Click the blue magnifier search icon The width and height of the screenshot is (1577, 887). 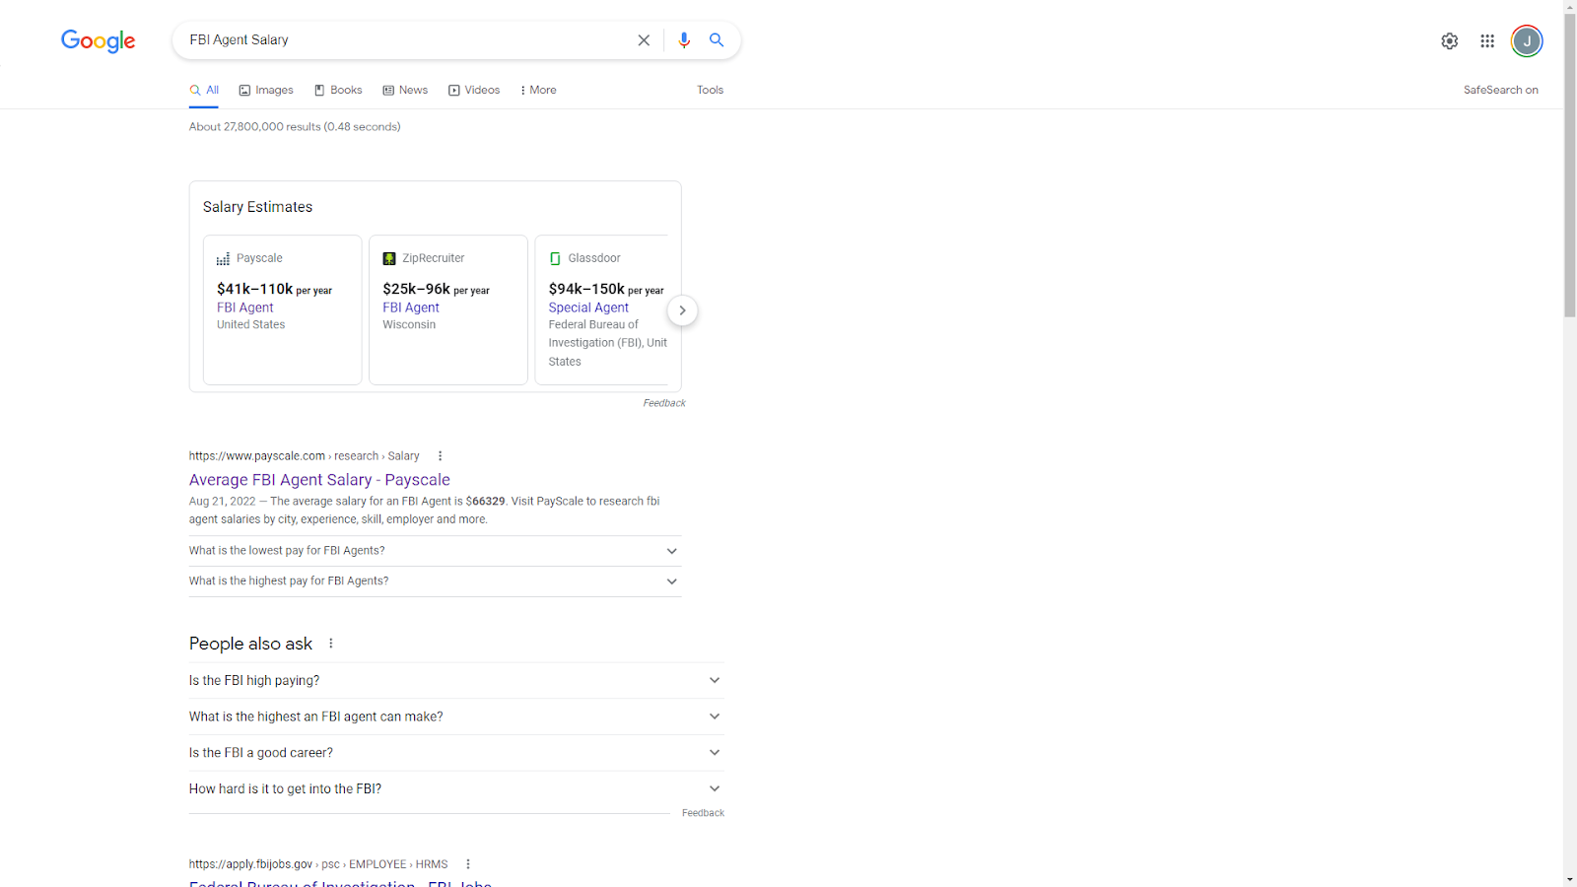click(717, 40)
